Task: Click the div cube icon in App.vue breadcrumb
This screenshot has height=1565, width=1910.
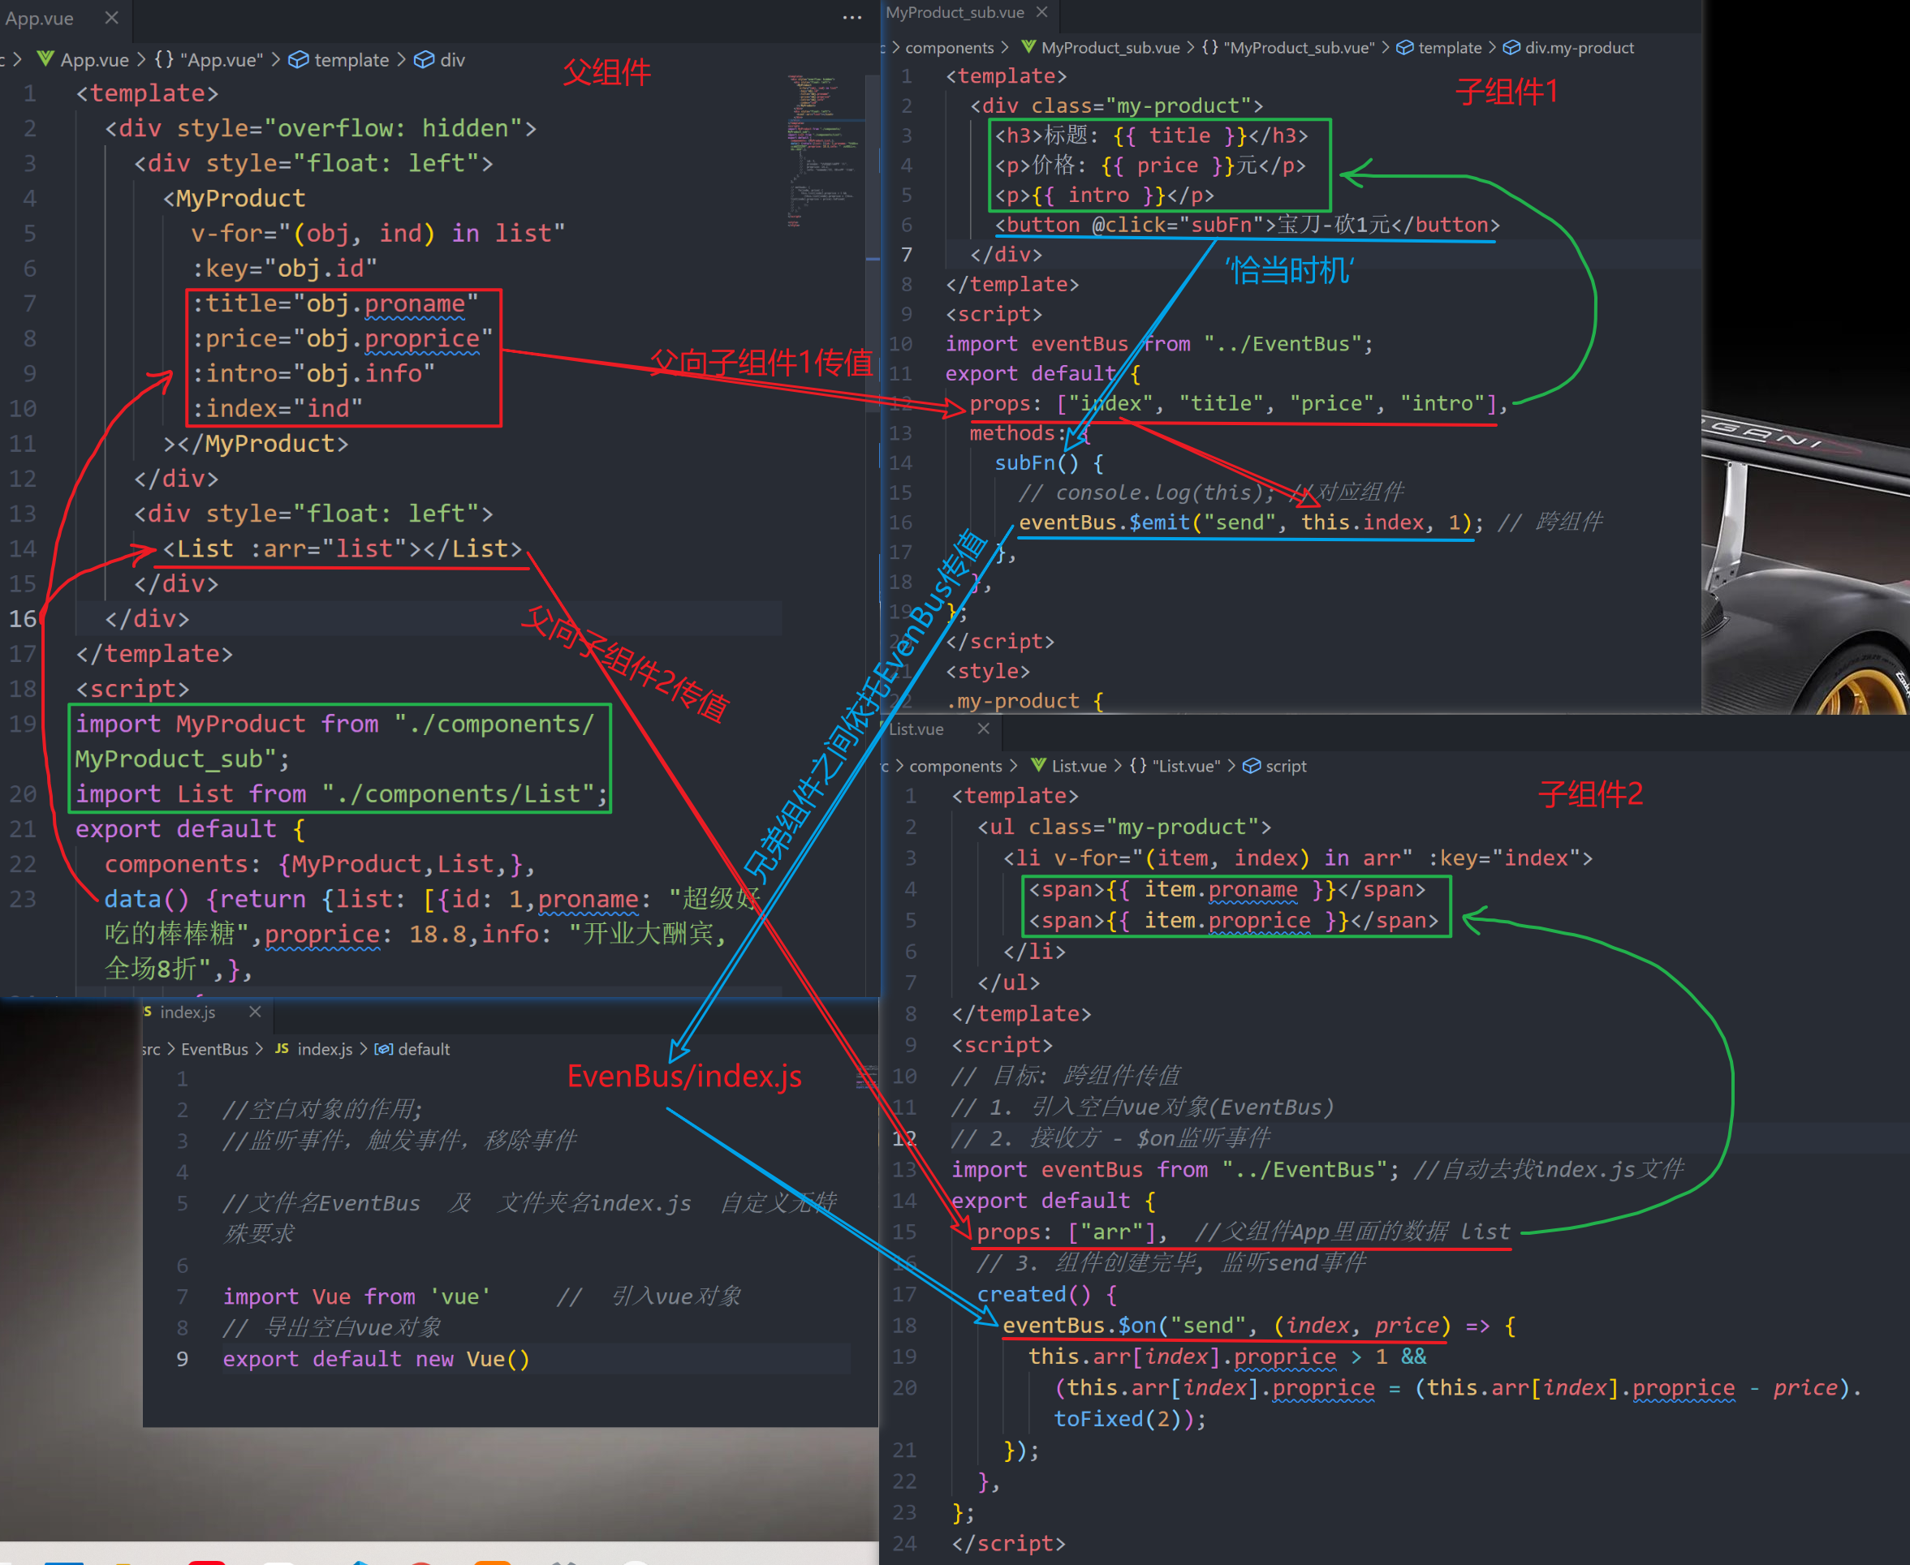Action: tap(424, 59)
